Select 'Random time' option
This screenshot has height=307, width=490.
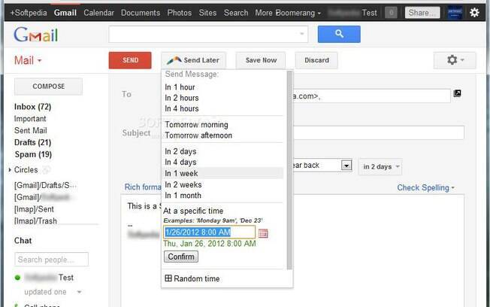click(x=197, y=278)
